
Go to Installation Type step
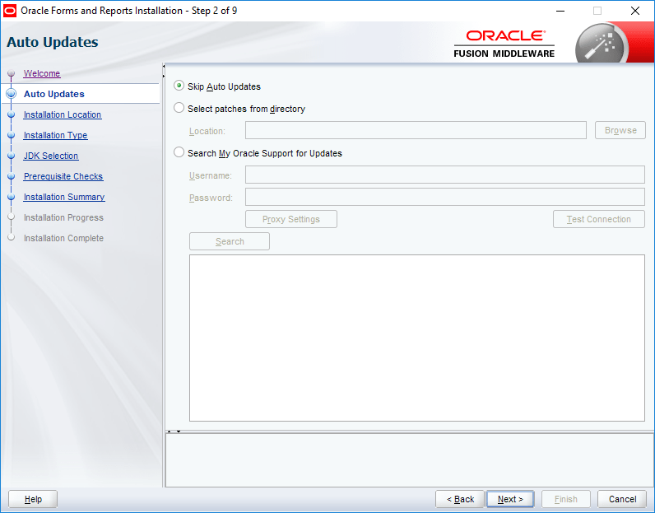tap(56, 135)
